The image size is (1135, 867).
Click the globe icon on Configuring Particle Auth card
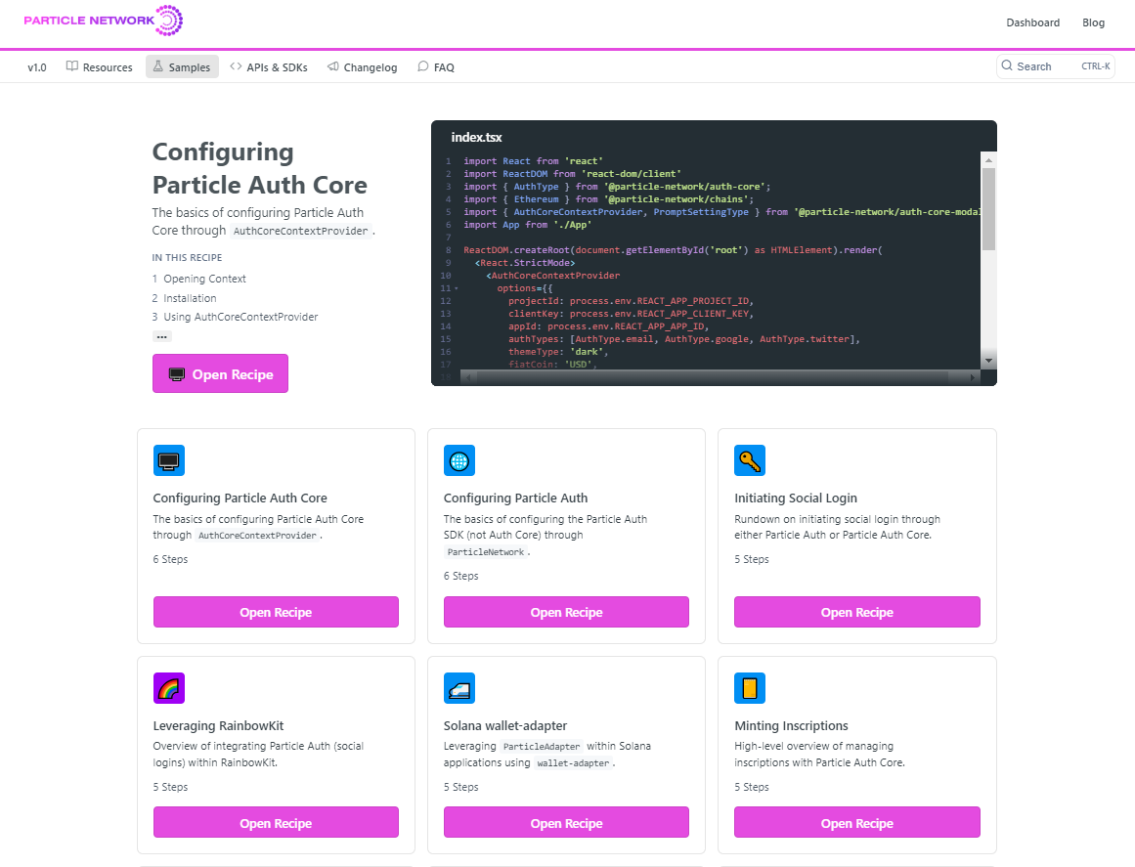[x=458, y=460]
